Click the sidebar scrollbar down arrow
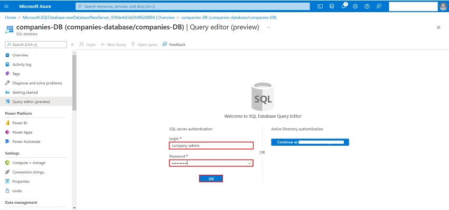This screenshot has height=210, width=449. tap(74, 208)
